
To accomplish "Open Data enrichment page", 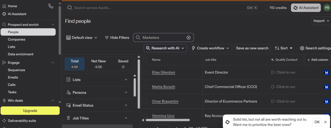I will (x=20, y=54).
